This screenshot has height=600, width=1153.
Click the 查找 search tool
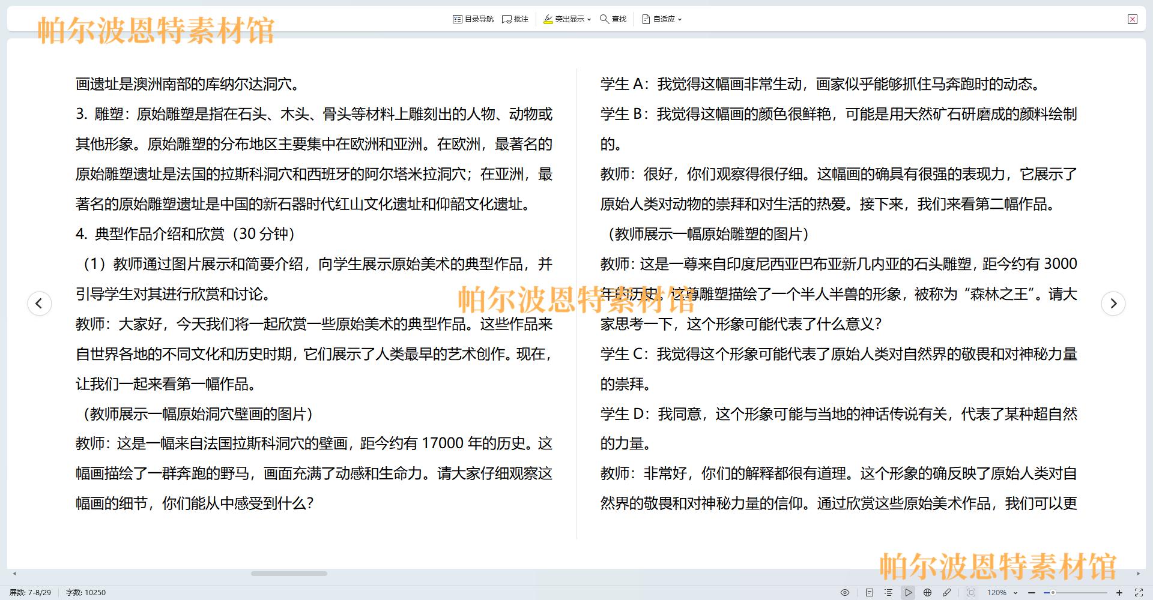(613, 19)
